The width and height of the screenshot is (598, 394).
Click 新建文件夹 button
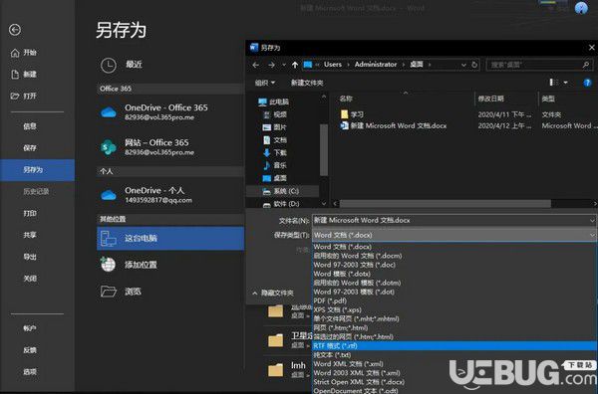click(307, 83)
